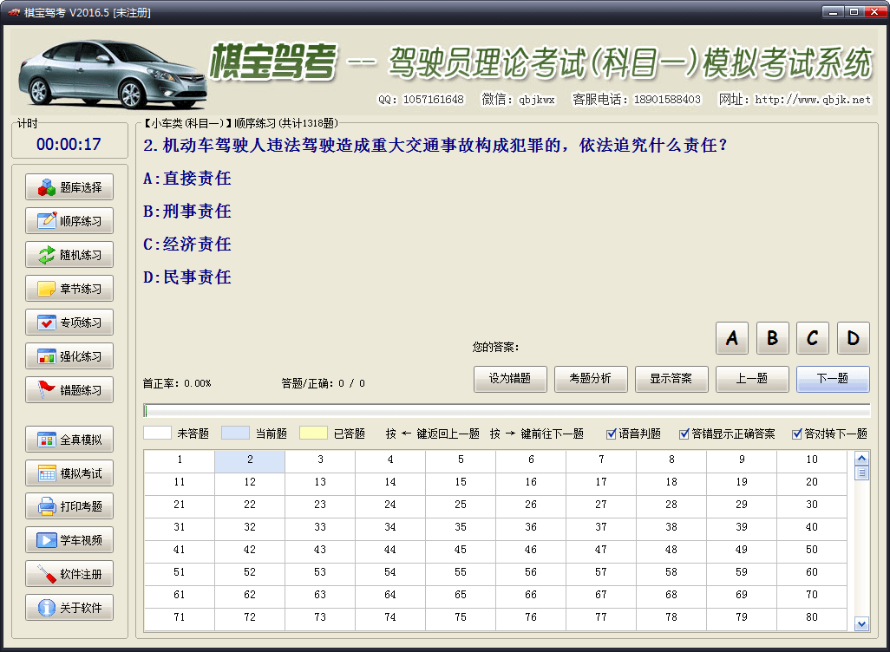Image resolution: width=890 pixels, height=652 pixels.
Task: Reveal the answer with 显示答案
Action: 671,379
